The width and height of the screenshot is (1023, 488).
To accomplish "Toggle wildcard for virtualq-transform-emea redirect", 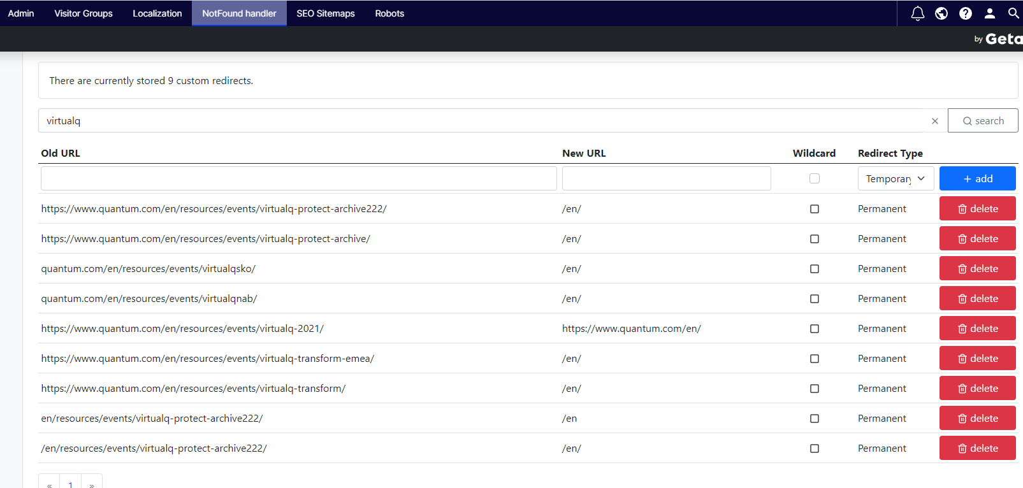I will (x=815, y=359).
